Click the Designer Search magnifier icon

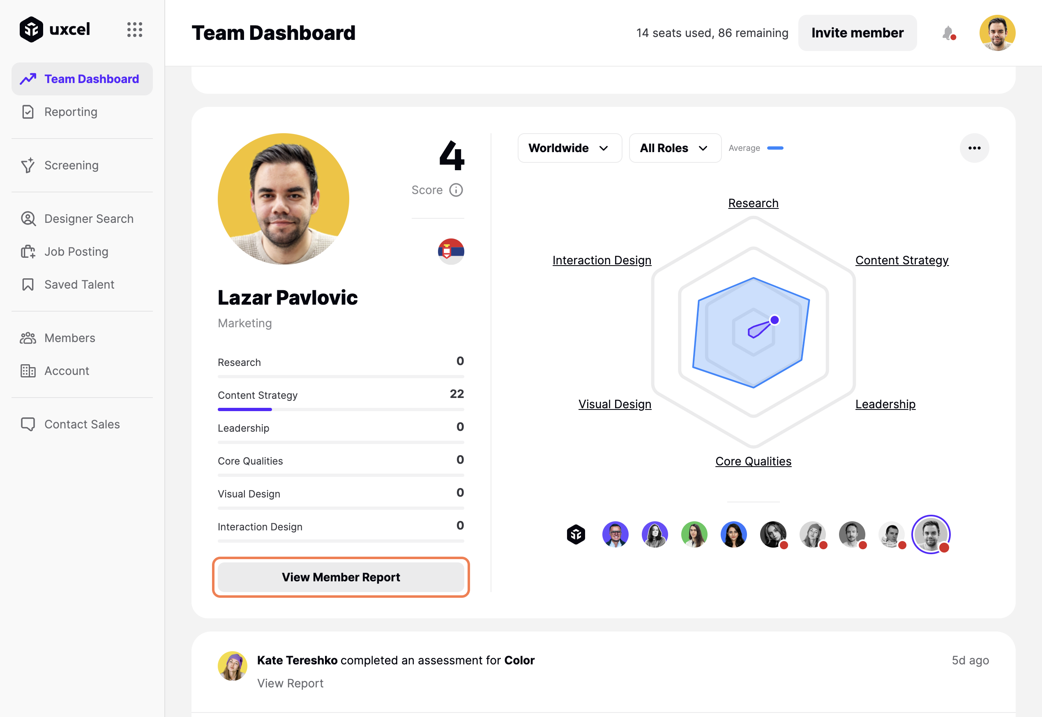(x=28, y=219)
